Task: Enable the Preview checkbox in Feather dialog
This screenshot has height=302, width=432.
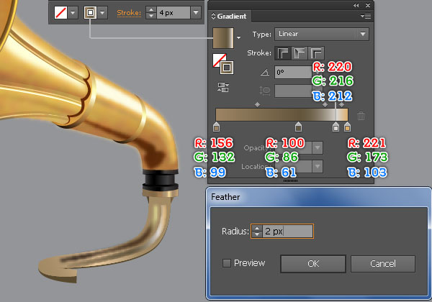Action: 227,263
